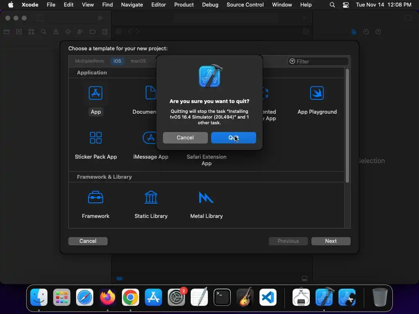This screenshot has height=314, width=419.
Task: Show the Test navigator diamond icon
Action: pos(68,32)
